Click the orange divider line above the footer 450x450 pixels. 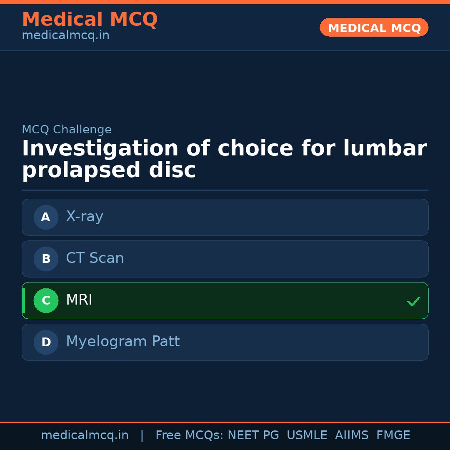(x=225, y=422)
